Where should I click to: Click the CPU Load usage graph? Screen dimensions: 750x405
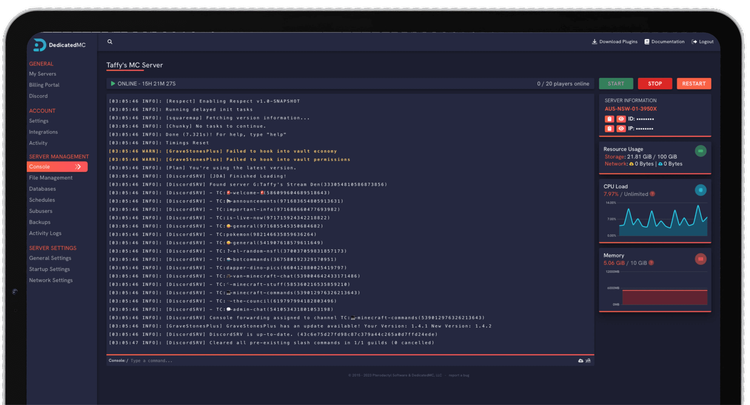click(x=663, y=219)
